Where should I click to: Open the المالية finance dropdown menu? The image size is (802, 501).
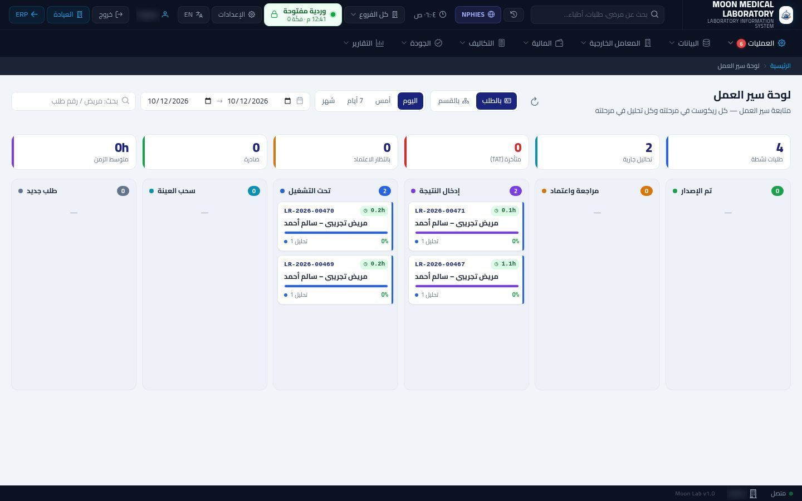543,43
